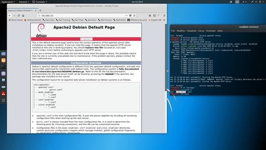The width and height of the screenshot is (266, 150).
Task: Click the Configuration Overview heading
Action: click(x=86, y=63)
